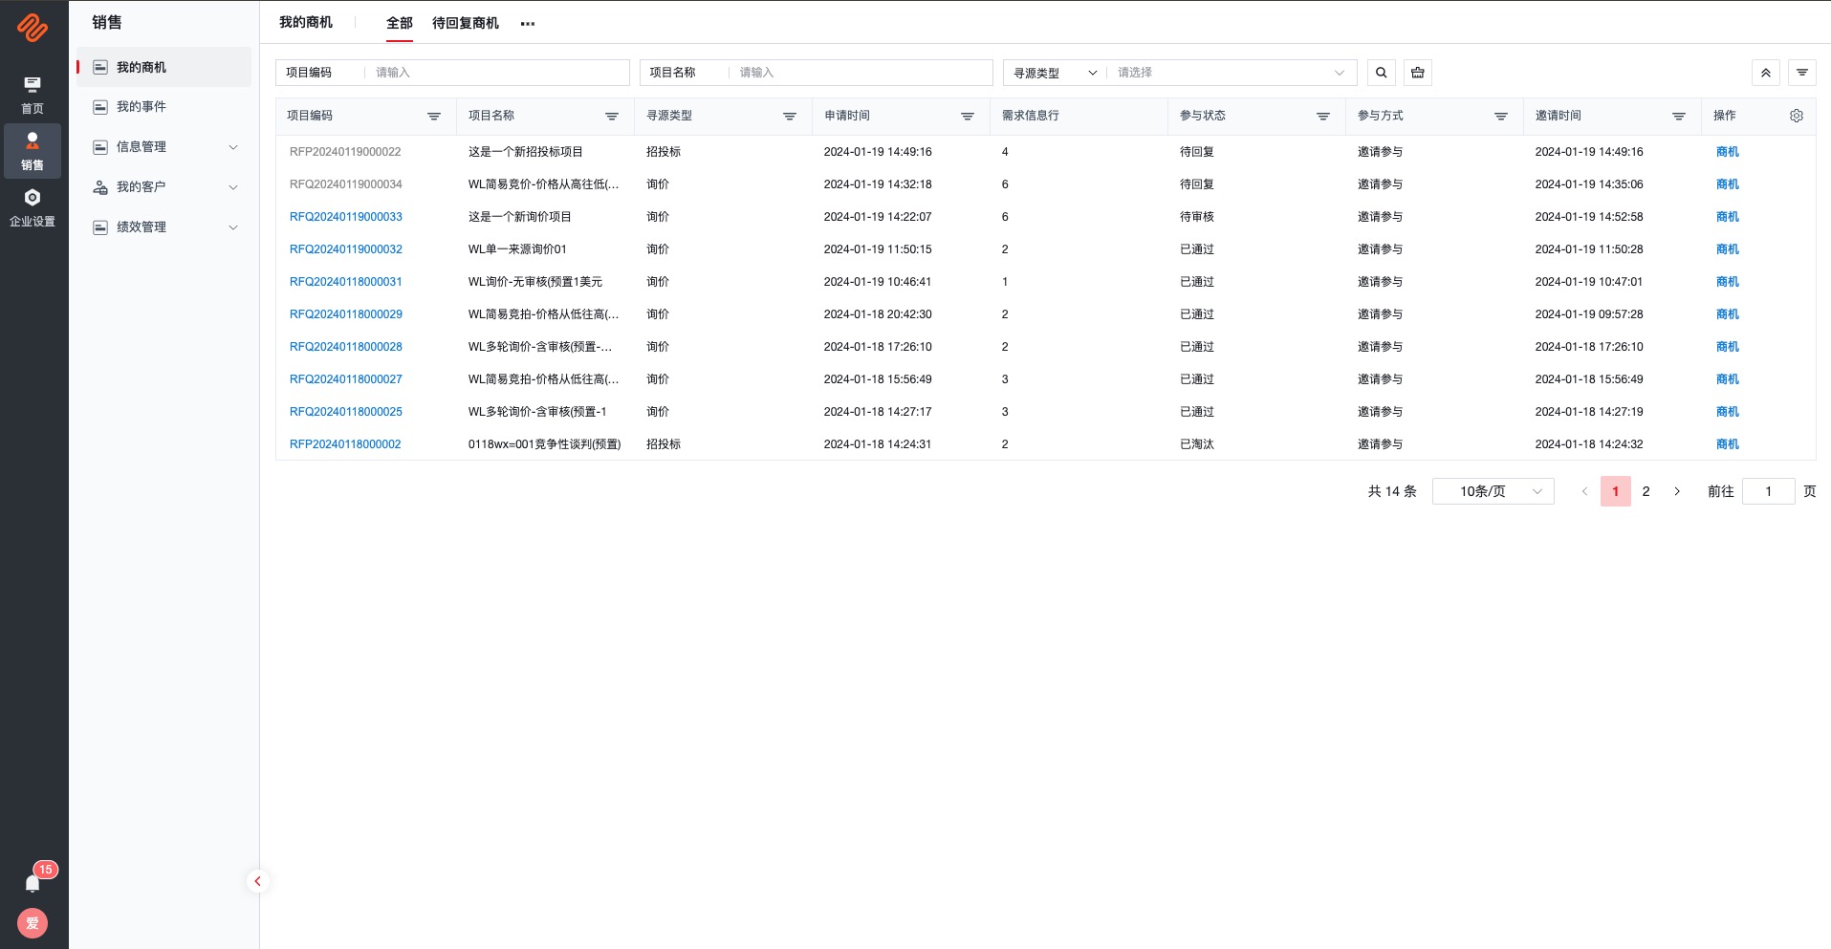Open project RFQ20240118000027 link
Viewport: 1831px width, 949px height.
click(x=346, y=379)
